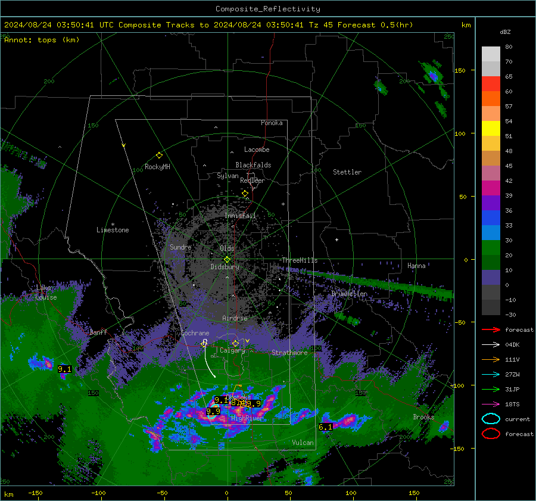
Task: Click the magenta 18TS track arrow
Action: click(x=491, y=404)
